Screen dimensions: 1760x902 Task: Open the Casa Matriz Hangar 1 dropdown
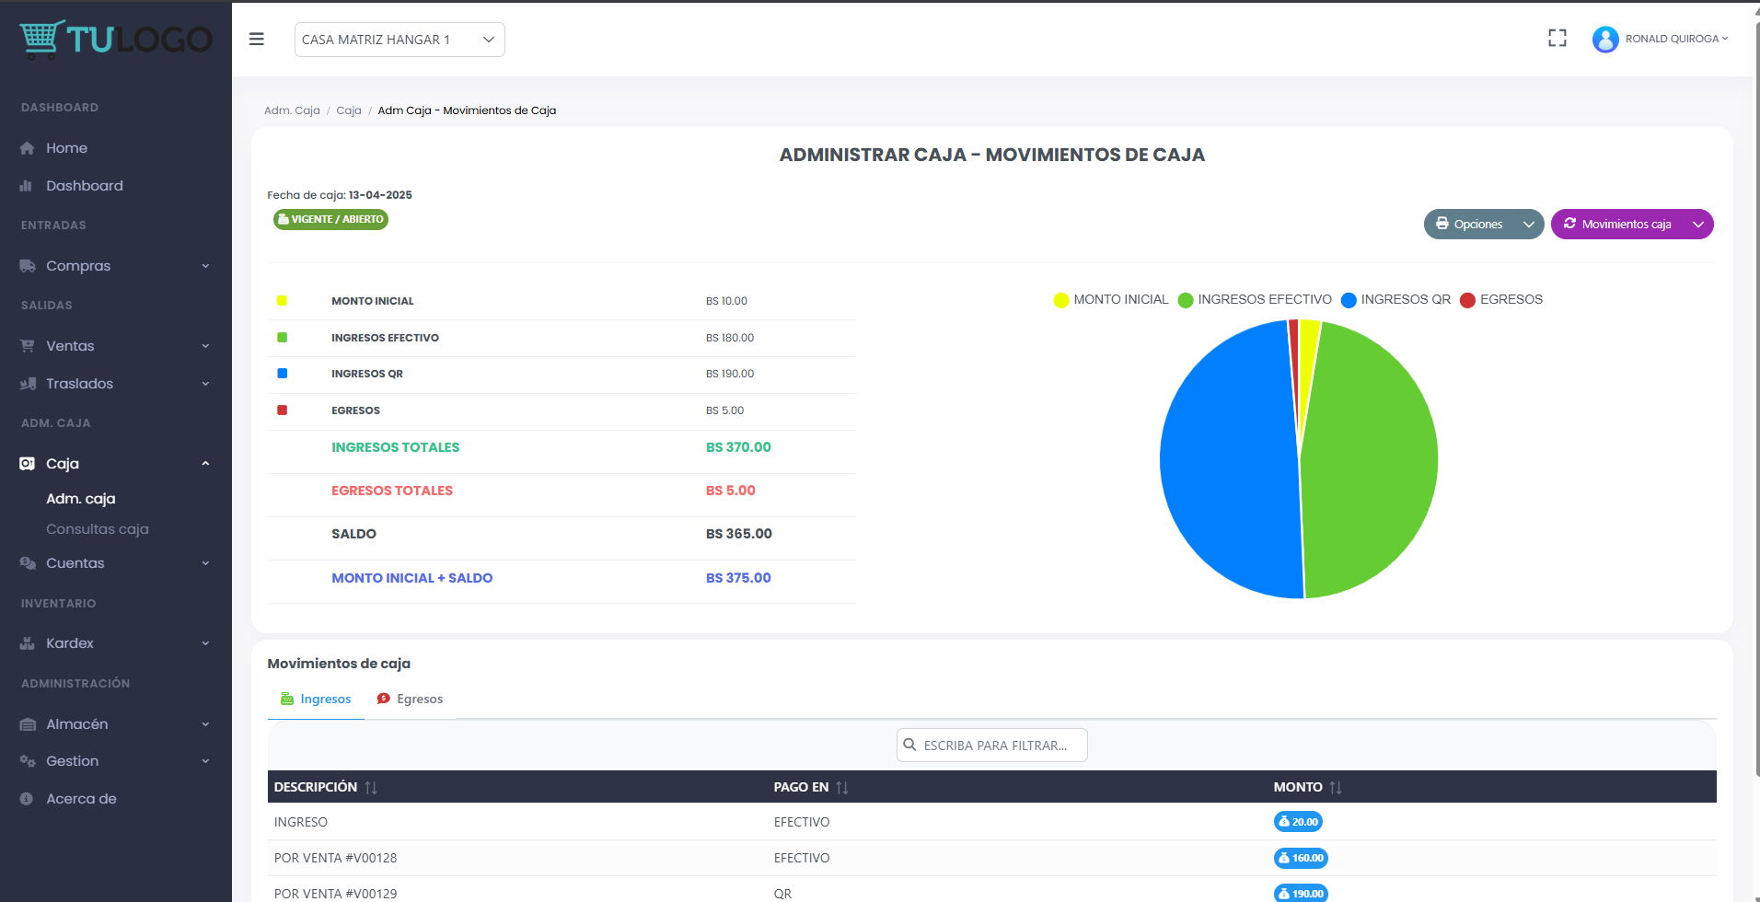coord(399,40)
